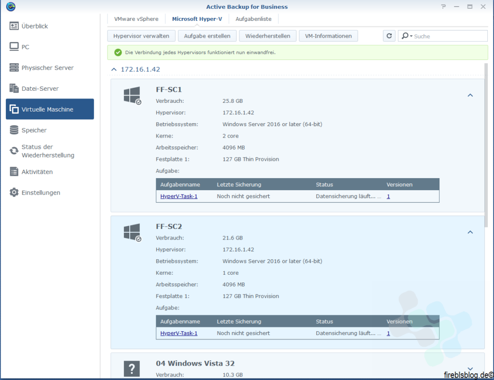Click the vertical scrollbar of VM list

[x=486, y=145]
